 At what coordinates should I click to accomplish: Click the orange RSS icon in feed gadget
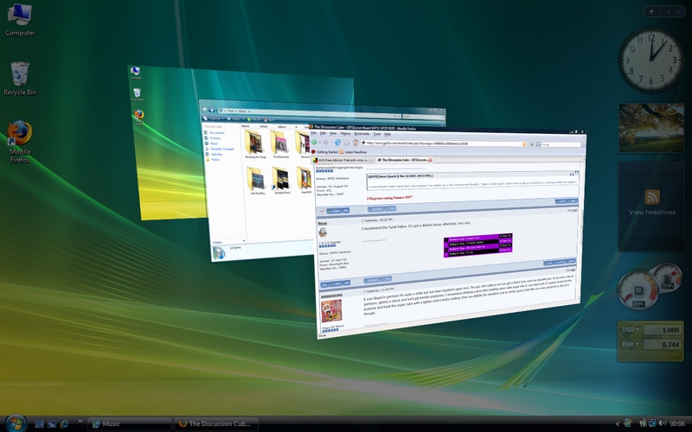[x=652, y=197]
